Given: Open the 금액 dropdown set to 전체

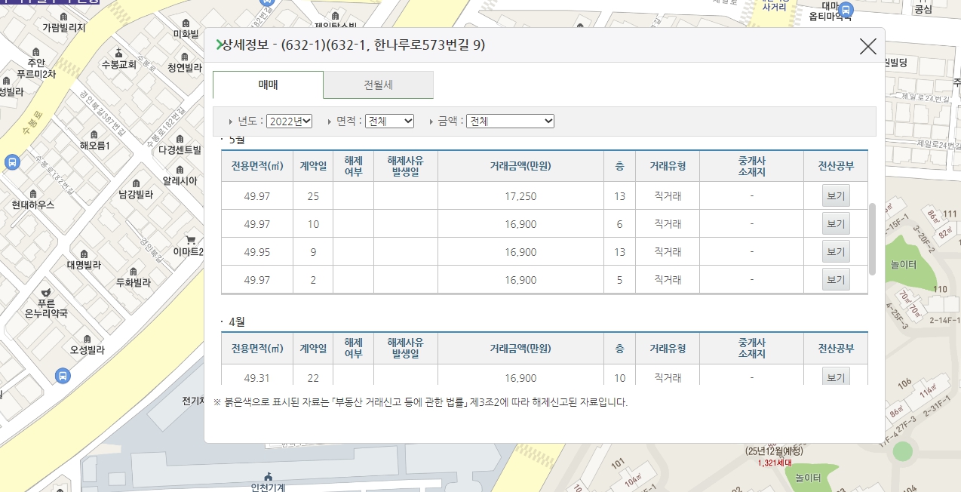Looking at the screenshot, I should [510, 121].
